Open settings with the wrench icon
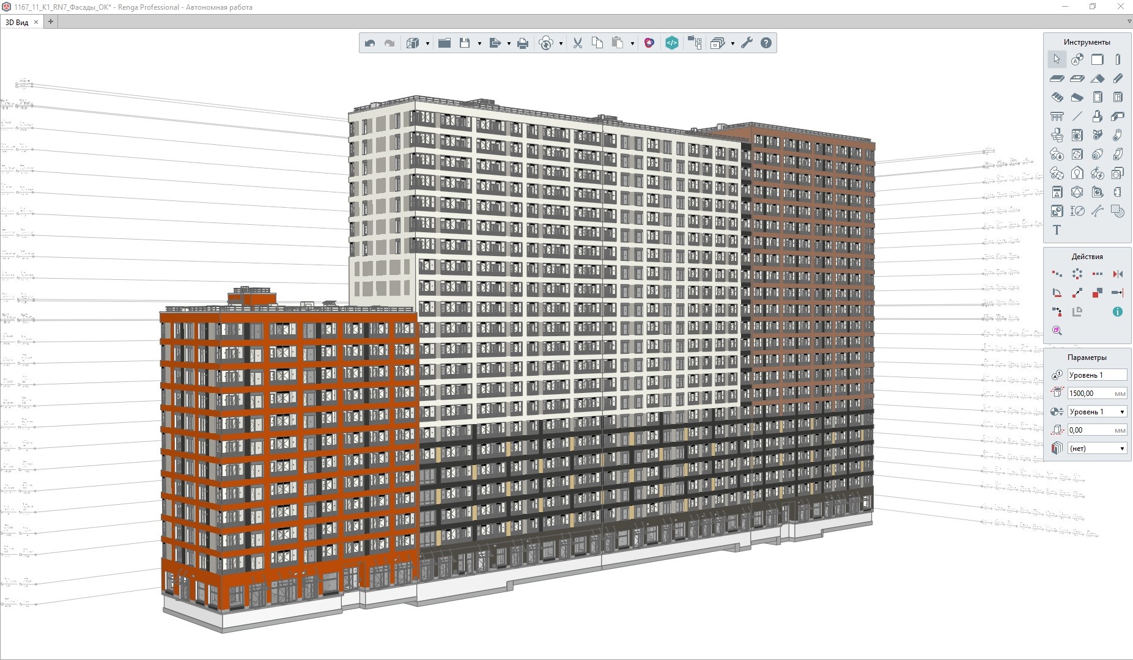 (747, 43)
